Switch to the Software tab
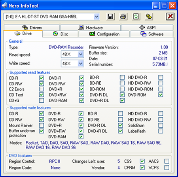Image resolution: width=178 pixels, height=177 pixels. click(x=151, y=34)
